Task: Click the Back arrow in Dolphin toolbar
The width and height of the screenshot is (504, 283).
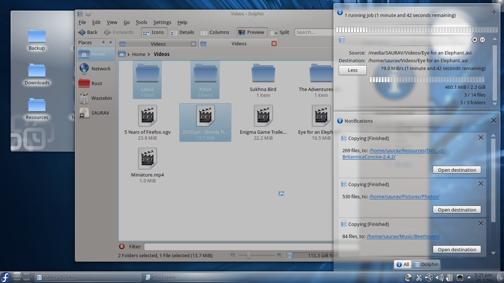Action: click(x=82, y=32)
